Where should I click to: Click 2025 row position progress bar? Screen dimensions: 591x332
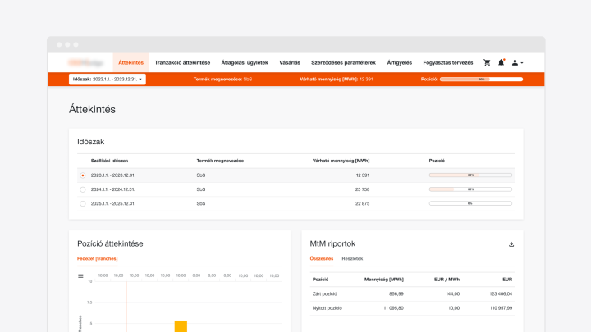[x=470, y=203]
